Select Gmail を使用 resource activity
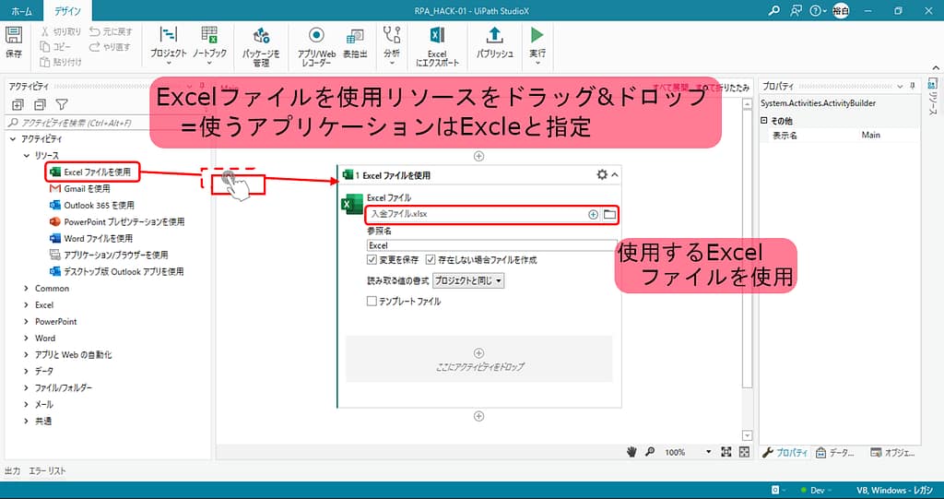Image resolution: width=944 pixels, height=499 pixels. click(x=87, y=188)
